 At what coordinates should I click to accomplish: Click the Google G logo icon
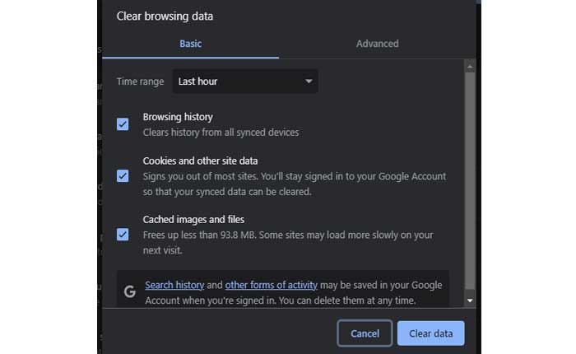(x=129, y=291)
